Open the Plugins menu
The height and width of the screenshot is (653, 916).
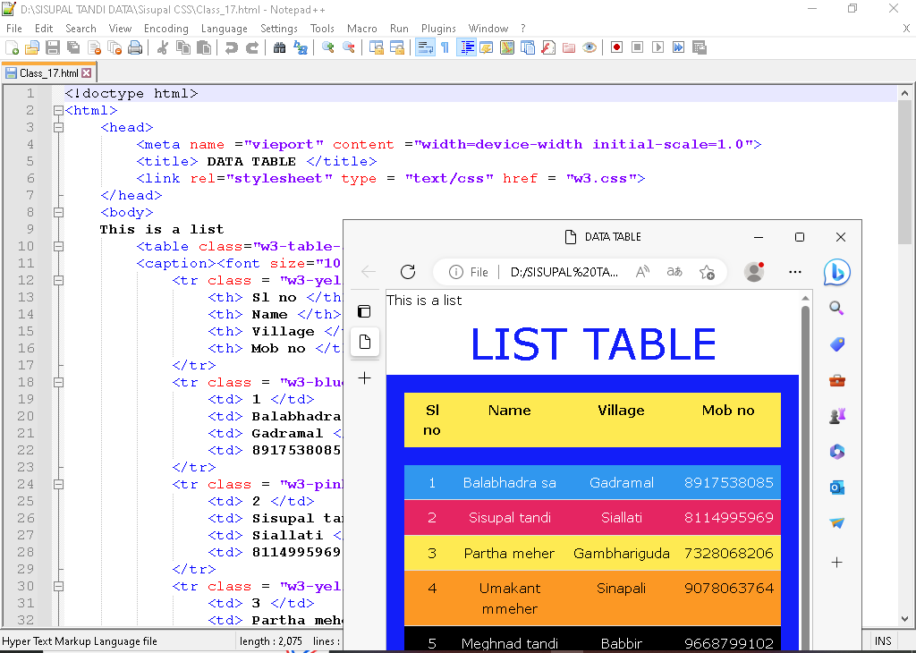(438, 29)
